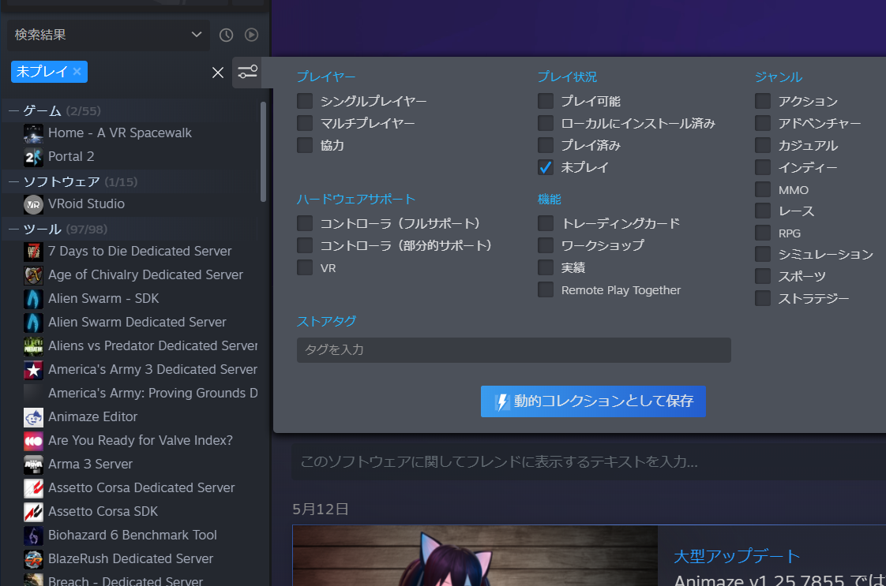Click Biohazard 6 Benchmark Tool icon
This screenshot has width=886, height=586.
click(x=33, y=536)
